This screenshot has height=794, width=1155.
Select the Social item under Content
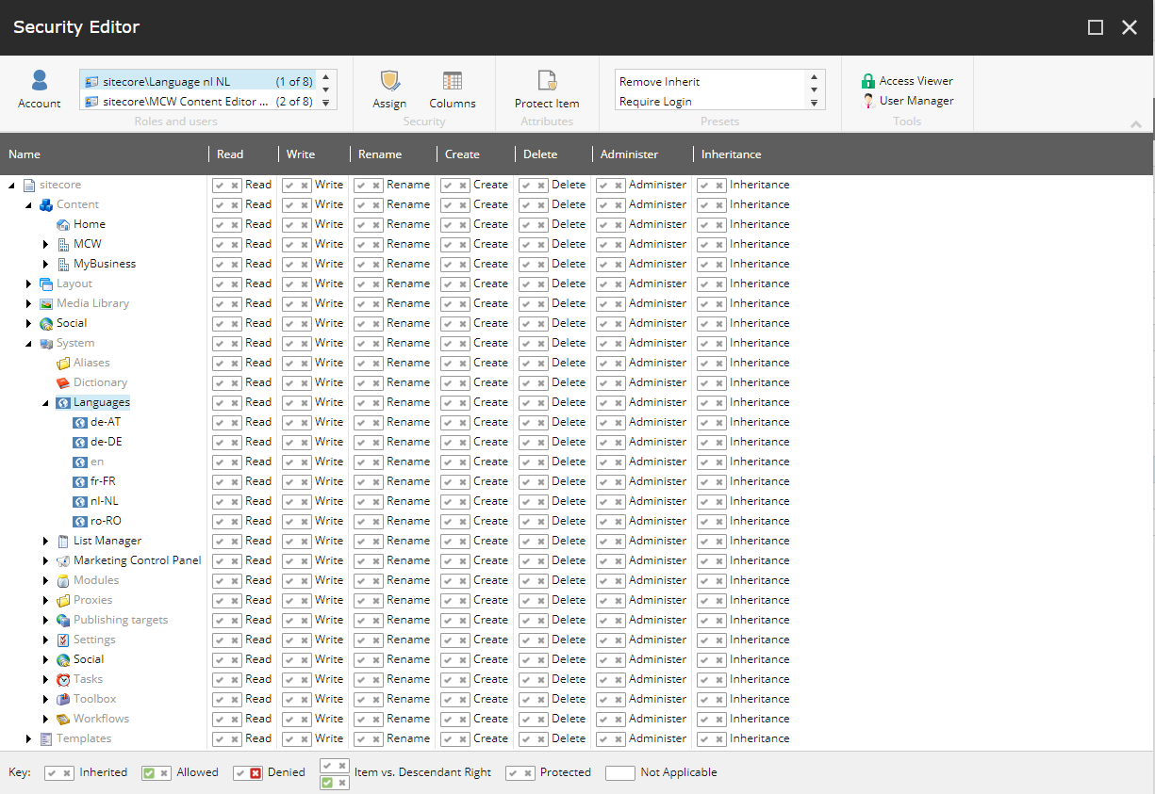point(72,323)
